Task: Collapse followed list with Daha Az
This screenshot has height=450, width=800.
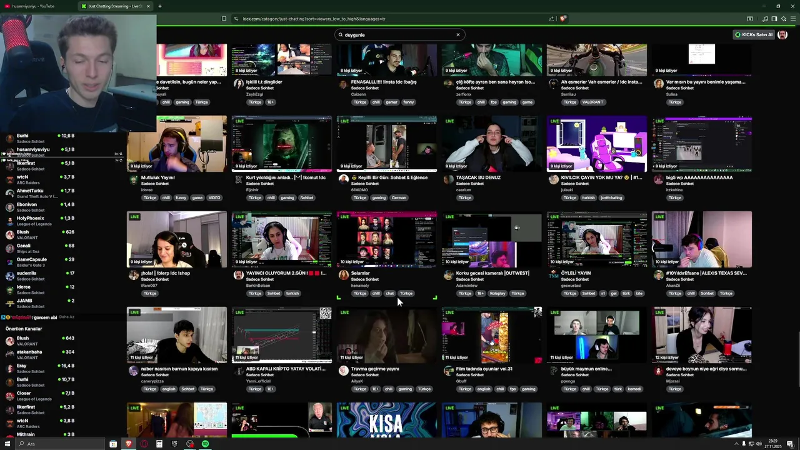Action: pyautogui.click(x=66, y=317)
